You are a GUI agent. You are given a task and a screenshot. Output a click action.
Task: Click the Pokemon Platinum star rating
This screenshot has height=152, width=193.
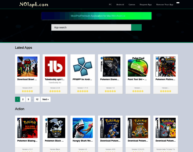[x=166, y=91]
